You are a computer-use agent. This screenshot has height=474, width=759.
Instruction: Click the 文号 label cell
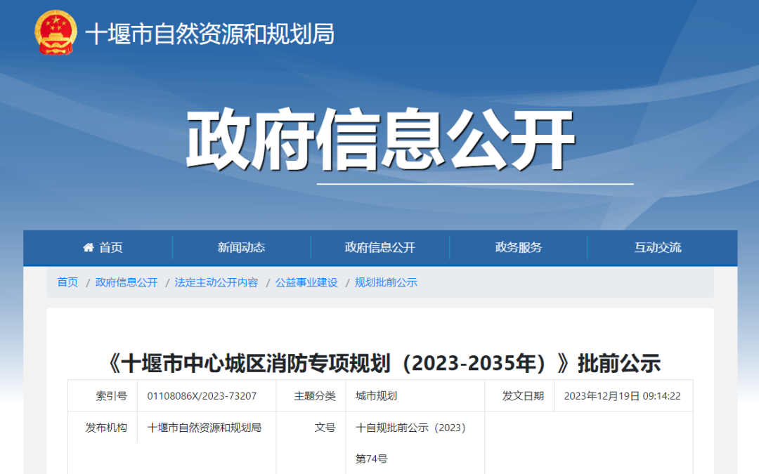pos(325,428)
